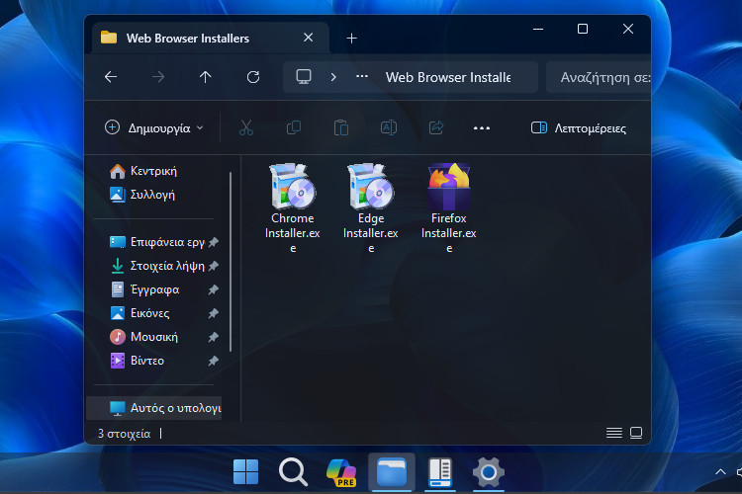Viewport: 742px width, 494px height.
Task: Select Αυτός ο υπολογιστής in sidebar
Action: pos(154,408)
